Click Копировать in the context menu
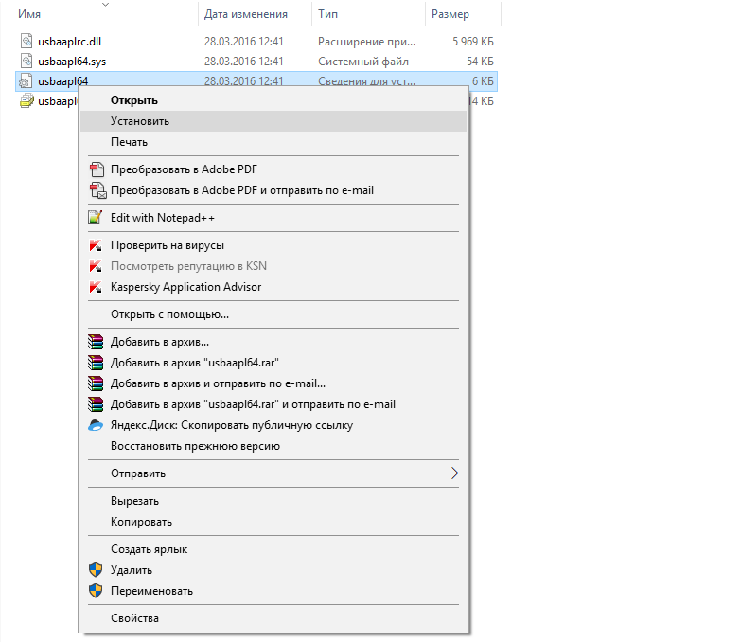The height and width of the screenshot is (642, 741). [141, 522]
